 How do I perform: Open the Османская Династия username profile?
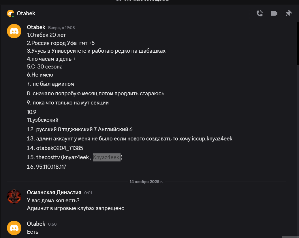coord(54,193)
